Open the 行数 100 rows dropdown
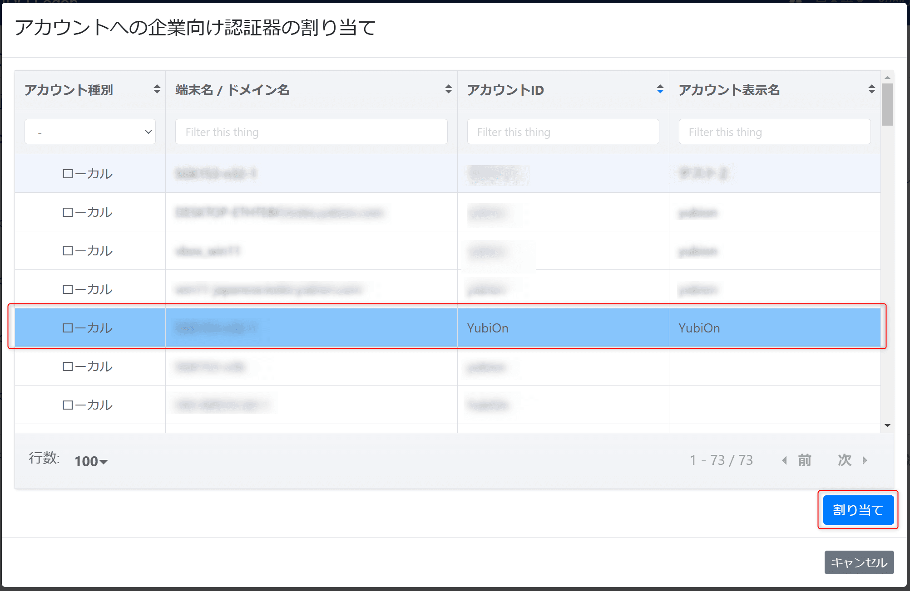Image resolution: width=910 pixels, height=591 pixels. (x=91, y=461)
